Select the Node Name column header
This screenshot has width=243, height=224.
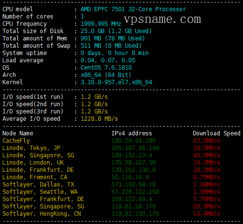18,133
